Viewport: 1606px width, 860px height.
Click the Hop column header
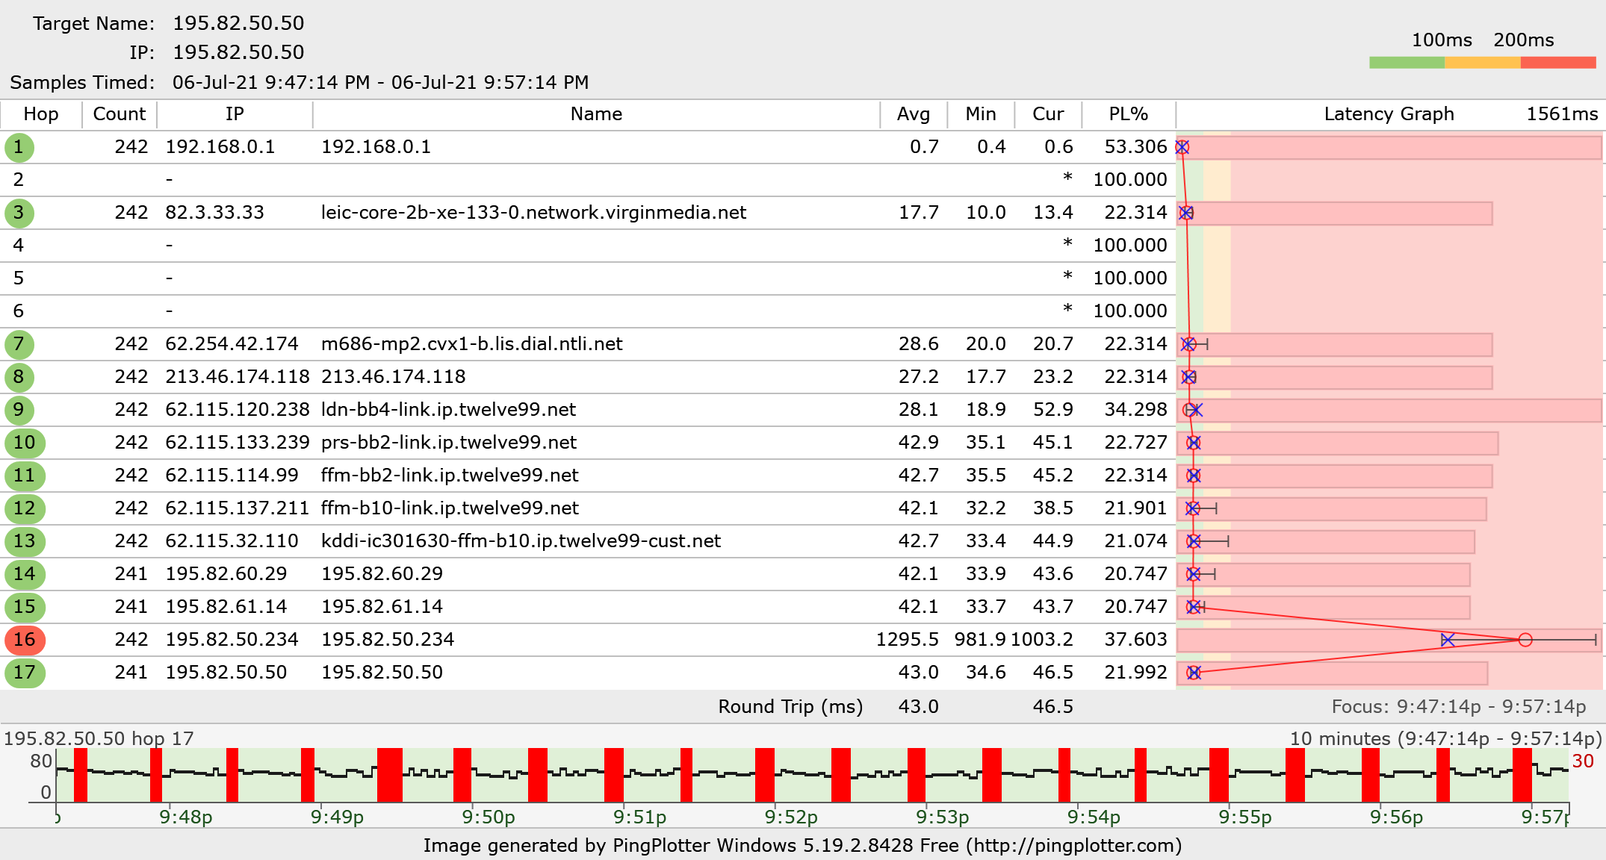(x=41, y=114)
